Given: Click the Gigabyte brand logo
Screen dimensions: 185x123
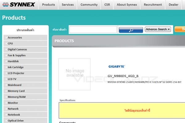Looking at the screenshot, I should 117,66.
